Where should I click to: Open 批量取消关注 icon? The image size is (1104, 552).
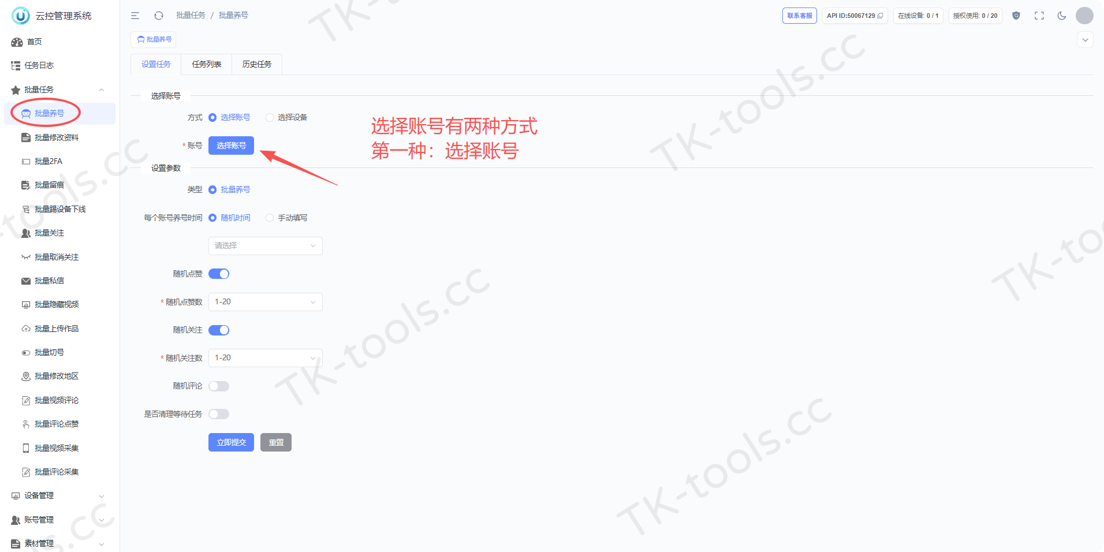click(26, 257)
